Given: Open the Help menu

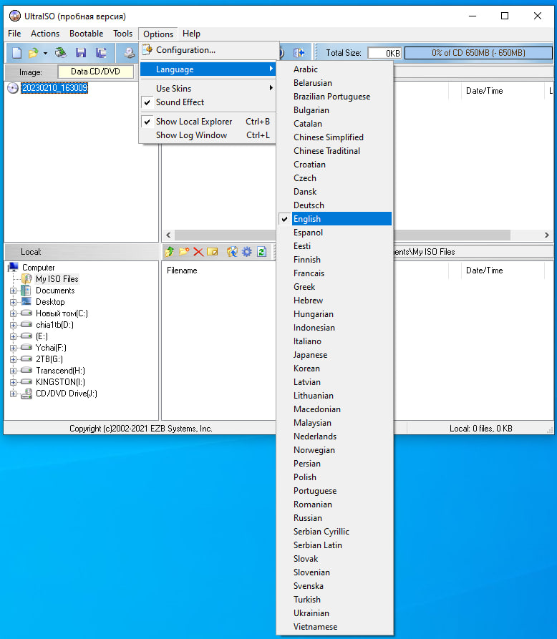Looking at the screenshot, I should click(191, 34).
